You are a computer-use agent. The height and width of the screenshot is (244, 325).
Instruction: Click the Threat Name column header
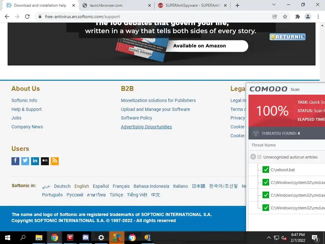pyautogui.click(x=263, y=145)
